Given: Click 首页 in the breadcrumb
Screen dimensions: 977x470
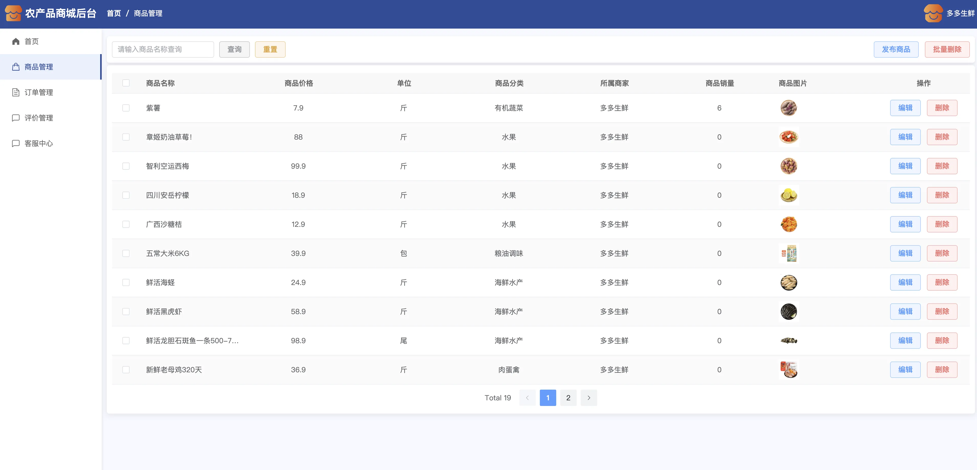Looking at the screenshot, I should click(x=114, y=13).
